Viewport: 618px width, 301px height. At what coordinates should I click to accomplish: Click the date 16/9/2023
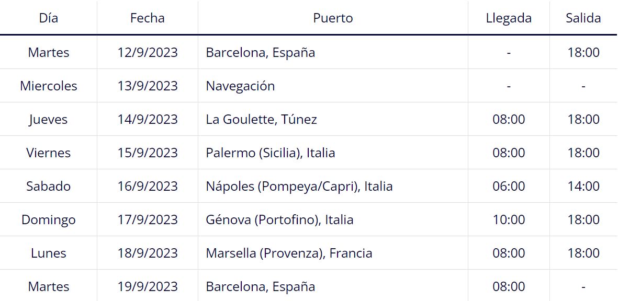[x=148, y=186]
